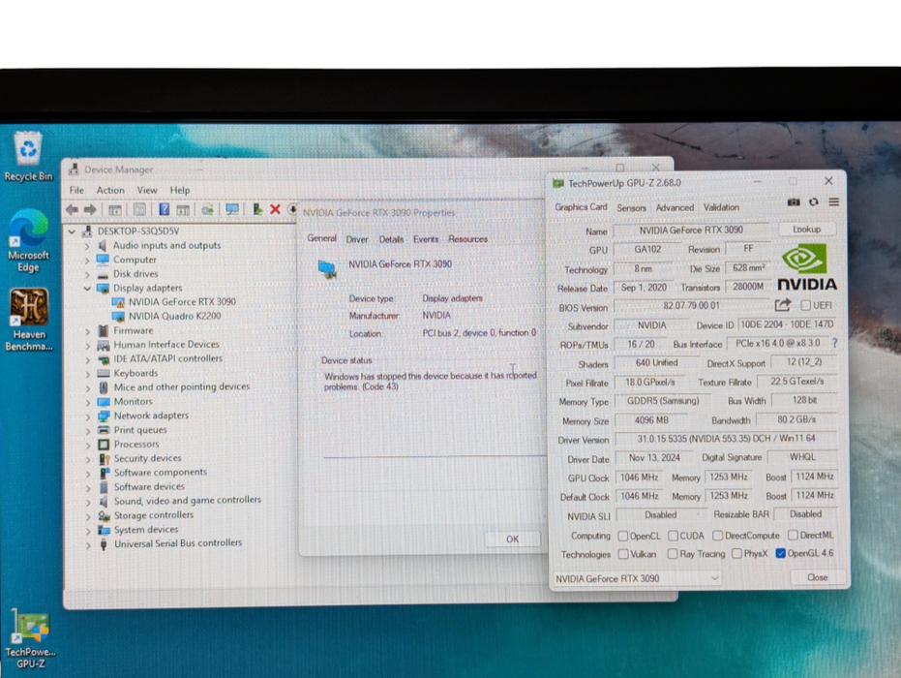Click Scan for hardware changes monitor icon
The height and width of the screenshot is (678, 901).
(x=232, y=209)
